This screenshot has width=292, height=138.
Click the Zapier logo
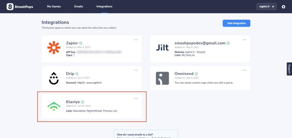54,48
